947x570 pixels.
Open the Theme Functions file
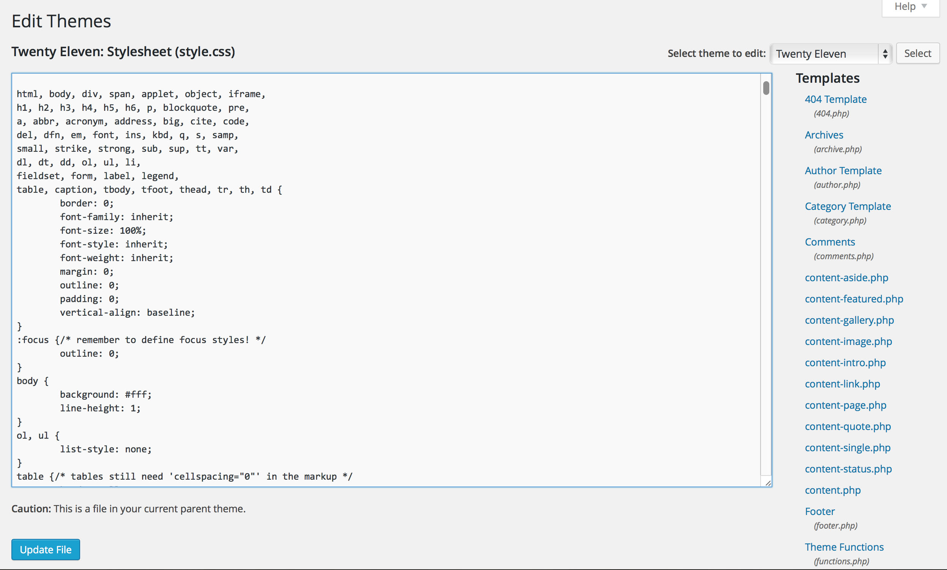[x=844, y=547]
